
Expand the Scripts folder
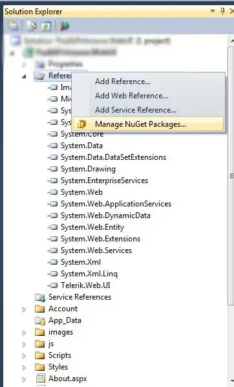pos(24,356)
